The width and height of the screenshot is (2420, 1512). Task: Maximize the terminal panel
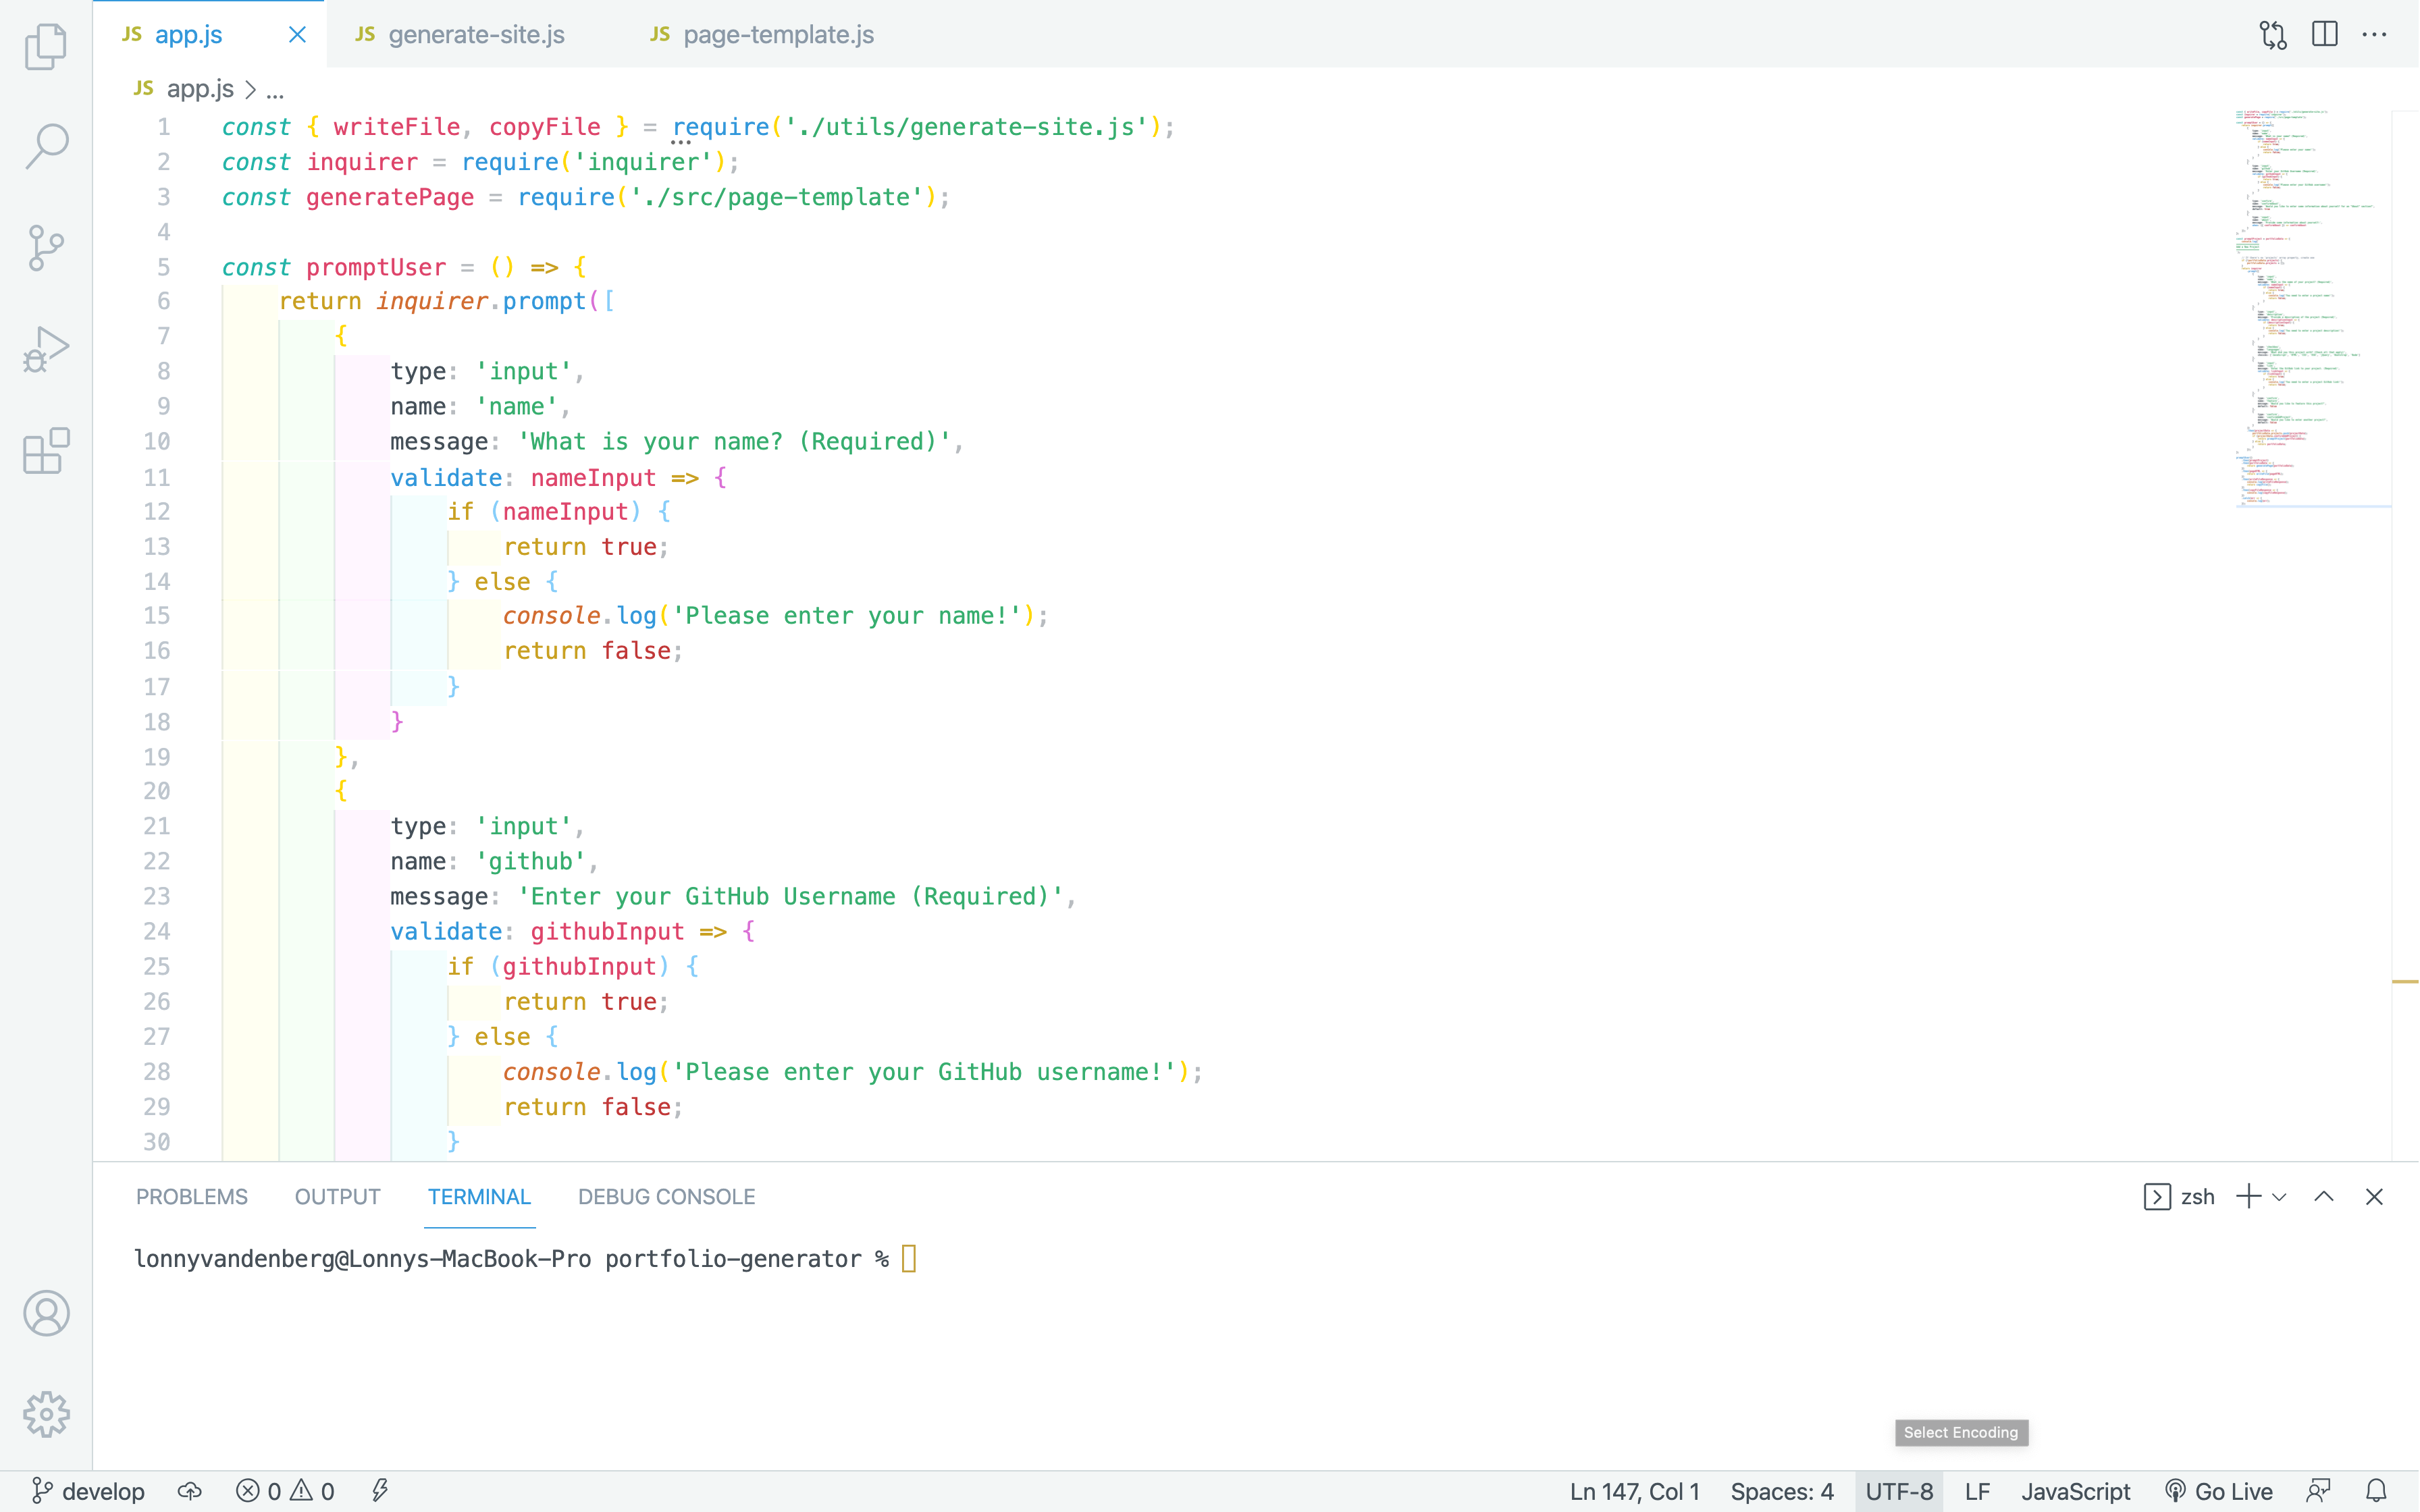[x=2324, y=1196]
